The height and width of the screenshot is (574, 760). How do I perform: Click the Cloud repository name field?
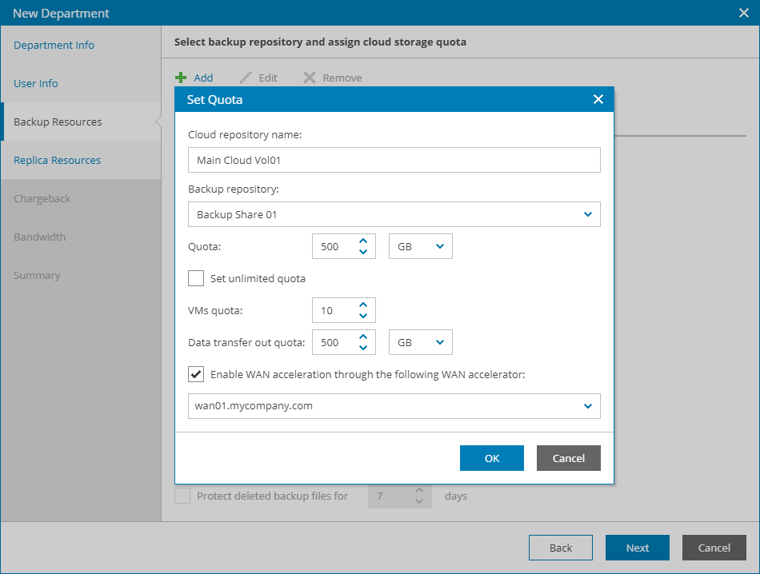coord(394,160)
